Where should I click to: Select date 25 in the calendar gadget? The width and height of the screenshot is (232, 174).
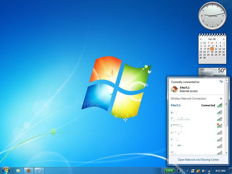(212, 55)
